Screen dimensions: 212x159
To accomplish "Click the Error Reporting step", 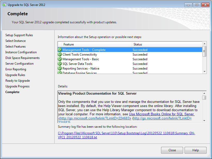I will point(16,69).
